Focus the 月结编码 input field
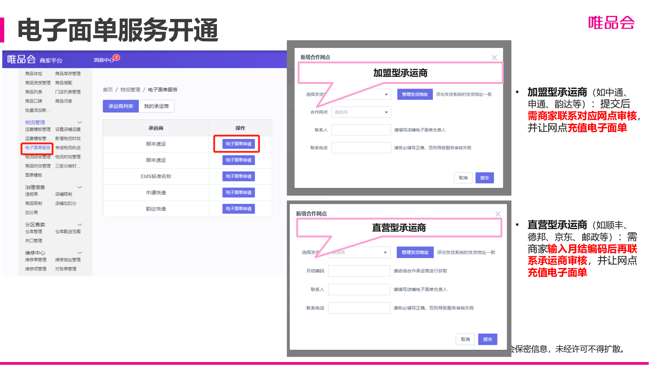 coord(359,271)
